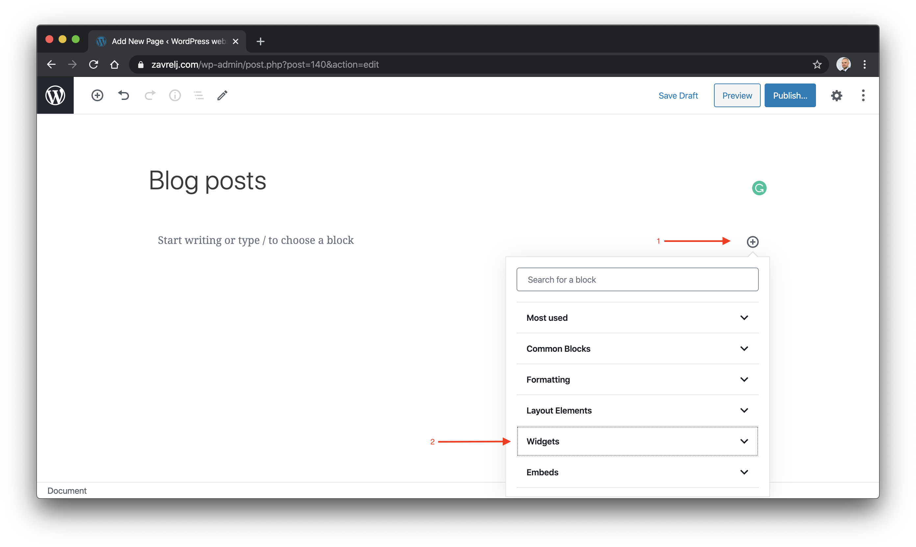Click in the Search for a block field
This screenshot has width=916, height=547.
coord(637,279)
